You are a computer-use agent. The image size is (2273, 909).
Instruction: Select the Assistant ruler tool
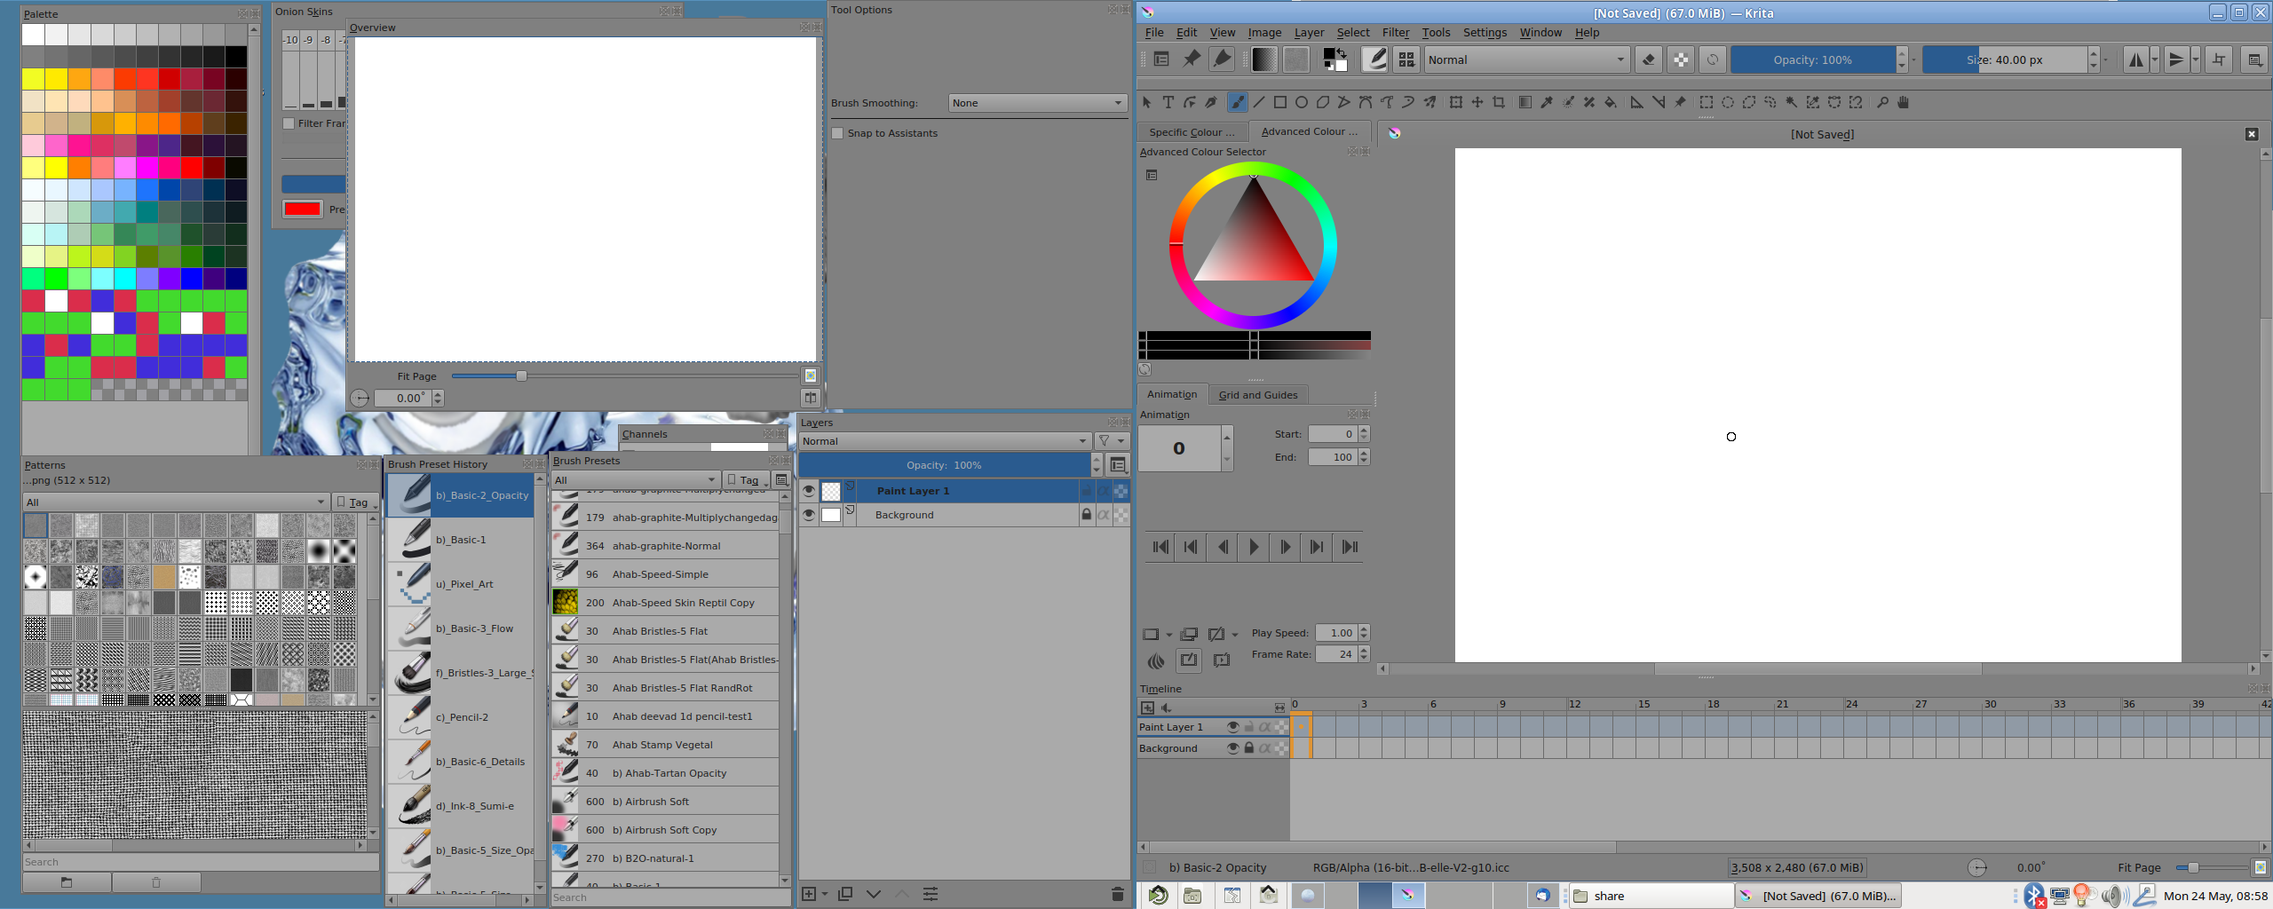click(1636, 102)
